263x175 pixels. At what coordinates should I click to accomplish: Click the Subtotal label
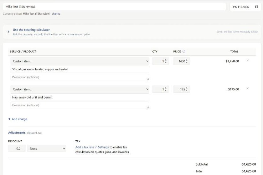click(x=201, y=164)
